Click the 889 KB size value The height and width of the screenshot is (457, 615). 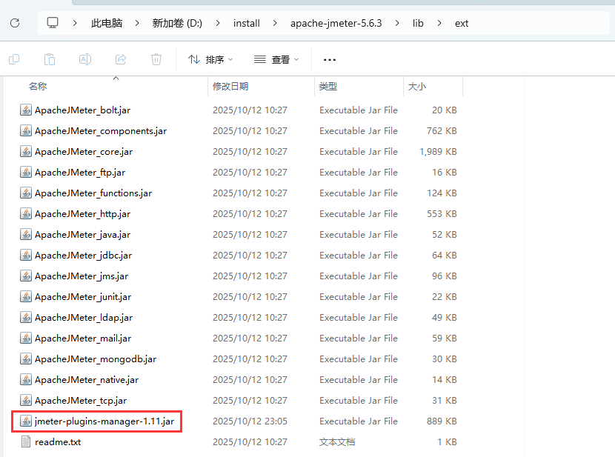tap(442, 421)
